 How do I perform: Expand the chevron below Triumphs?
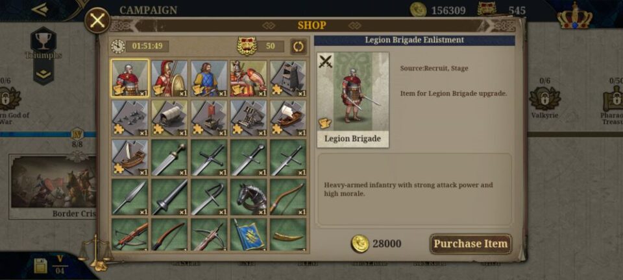coord(43,74)
